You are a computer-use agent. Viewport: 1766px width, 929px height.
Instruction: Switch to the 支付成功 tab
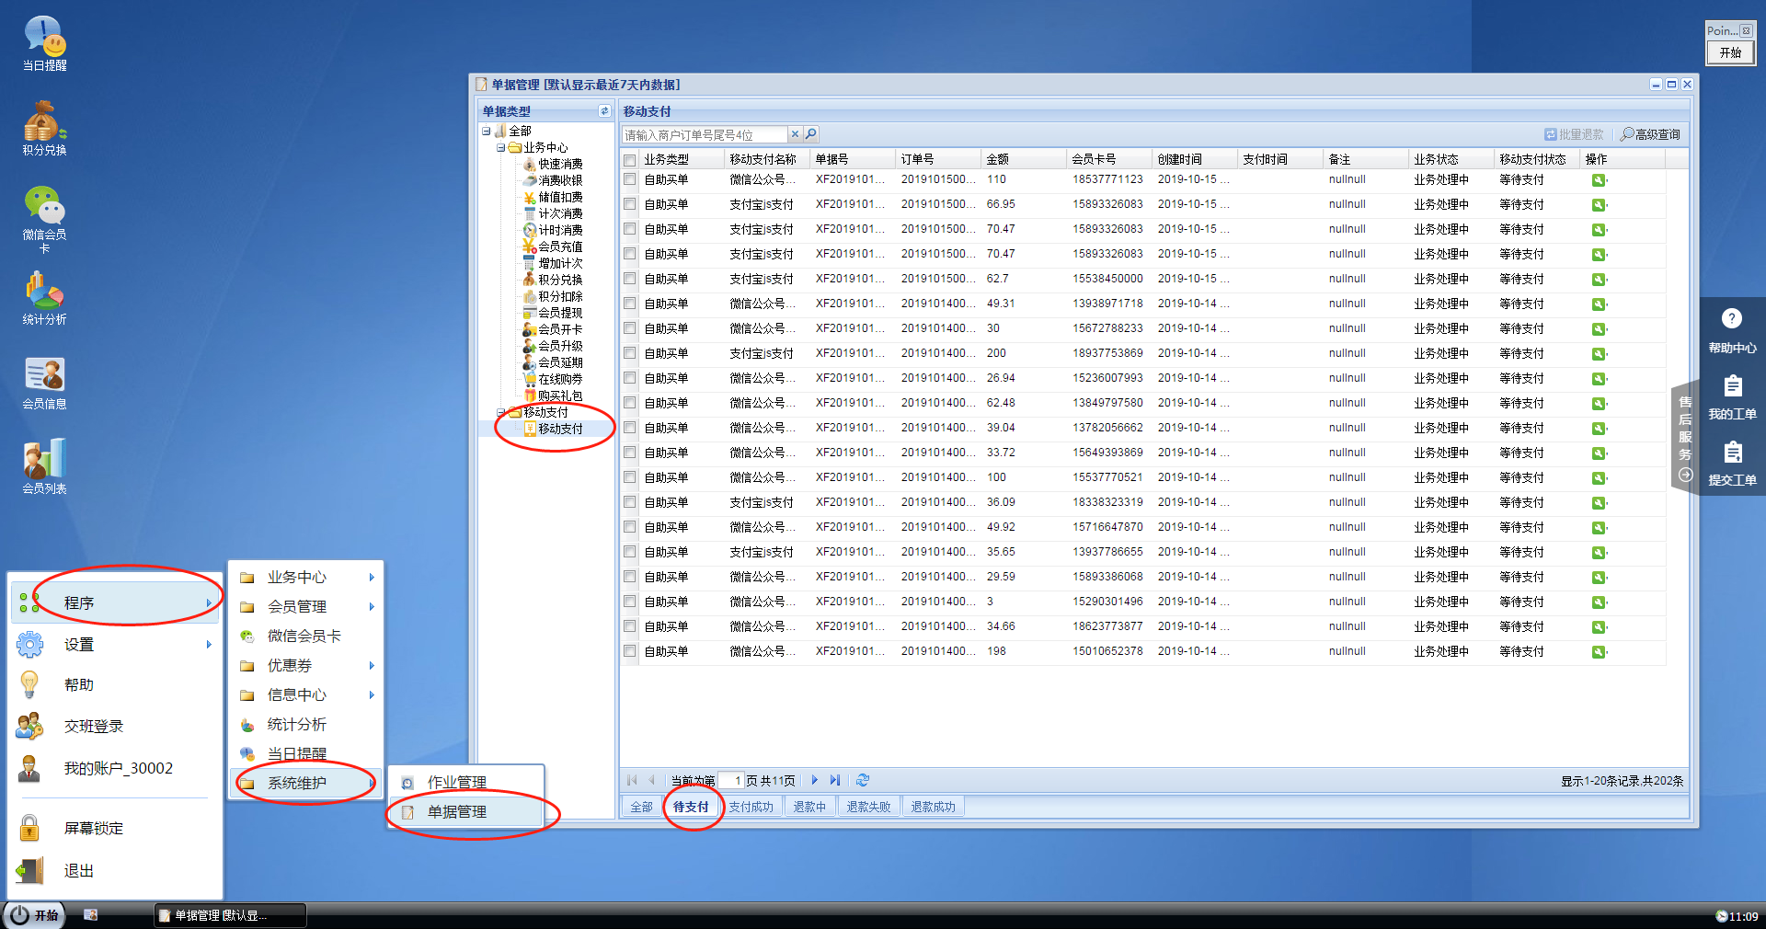coord(751,807)
